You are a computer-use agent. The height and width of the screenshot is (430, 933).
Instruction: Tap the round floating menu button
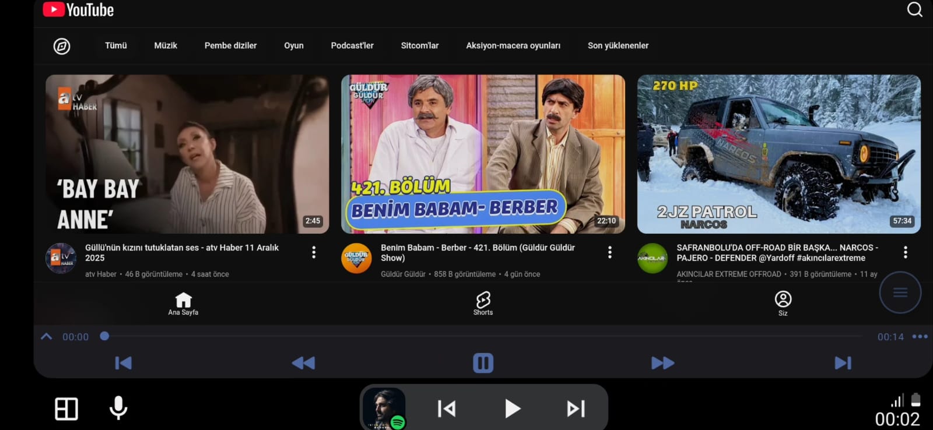click(x=900, y=292)
